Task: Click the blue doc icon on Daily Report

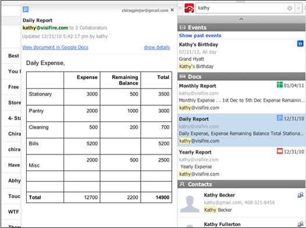Action: [280, 118]
